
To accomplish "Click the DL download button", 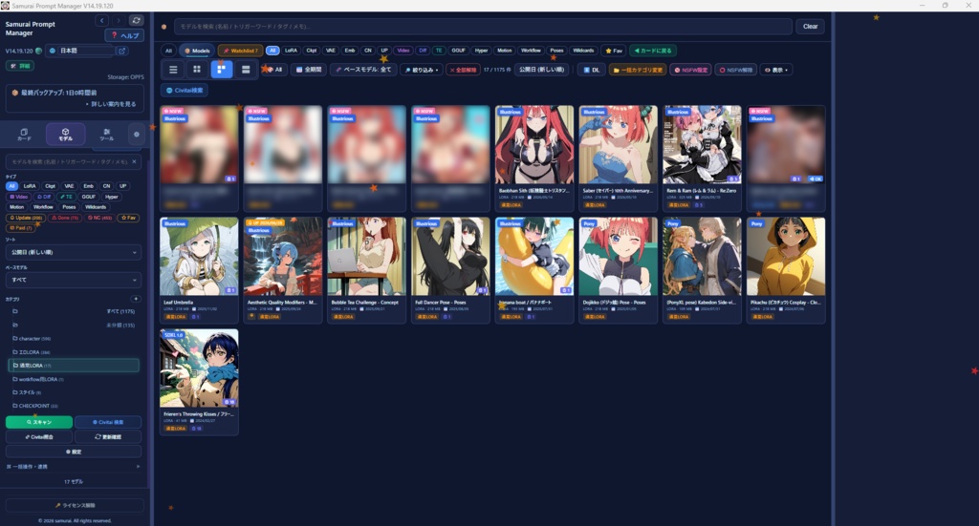I will [x=591, y=70].
